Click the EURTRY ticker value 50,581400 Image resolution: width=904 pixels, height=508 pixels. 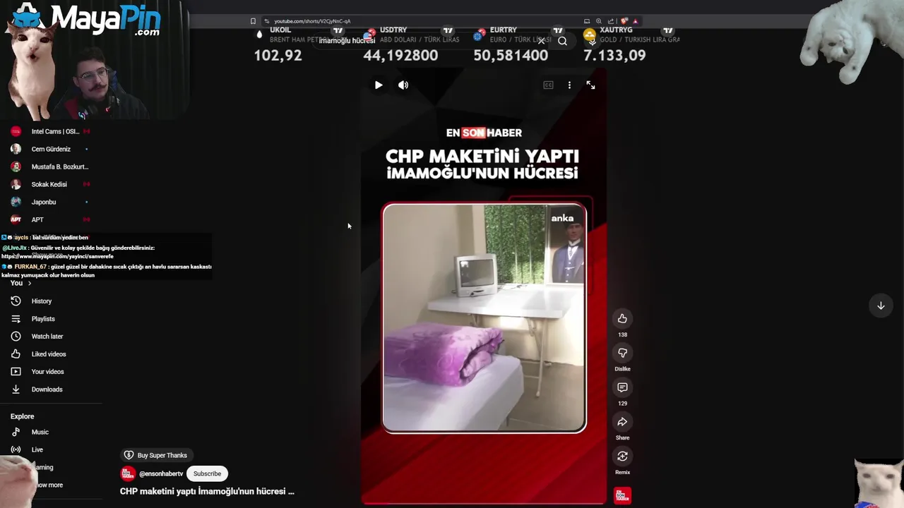pos(511,55)
